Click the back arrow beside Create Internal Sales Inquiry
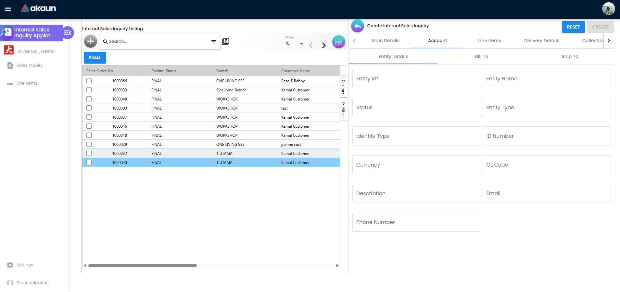This screenshot has width=620, height=292. (x=358, y=26)
